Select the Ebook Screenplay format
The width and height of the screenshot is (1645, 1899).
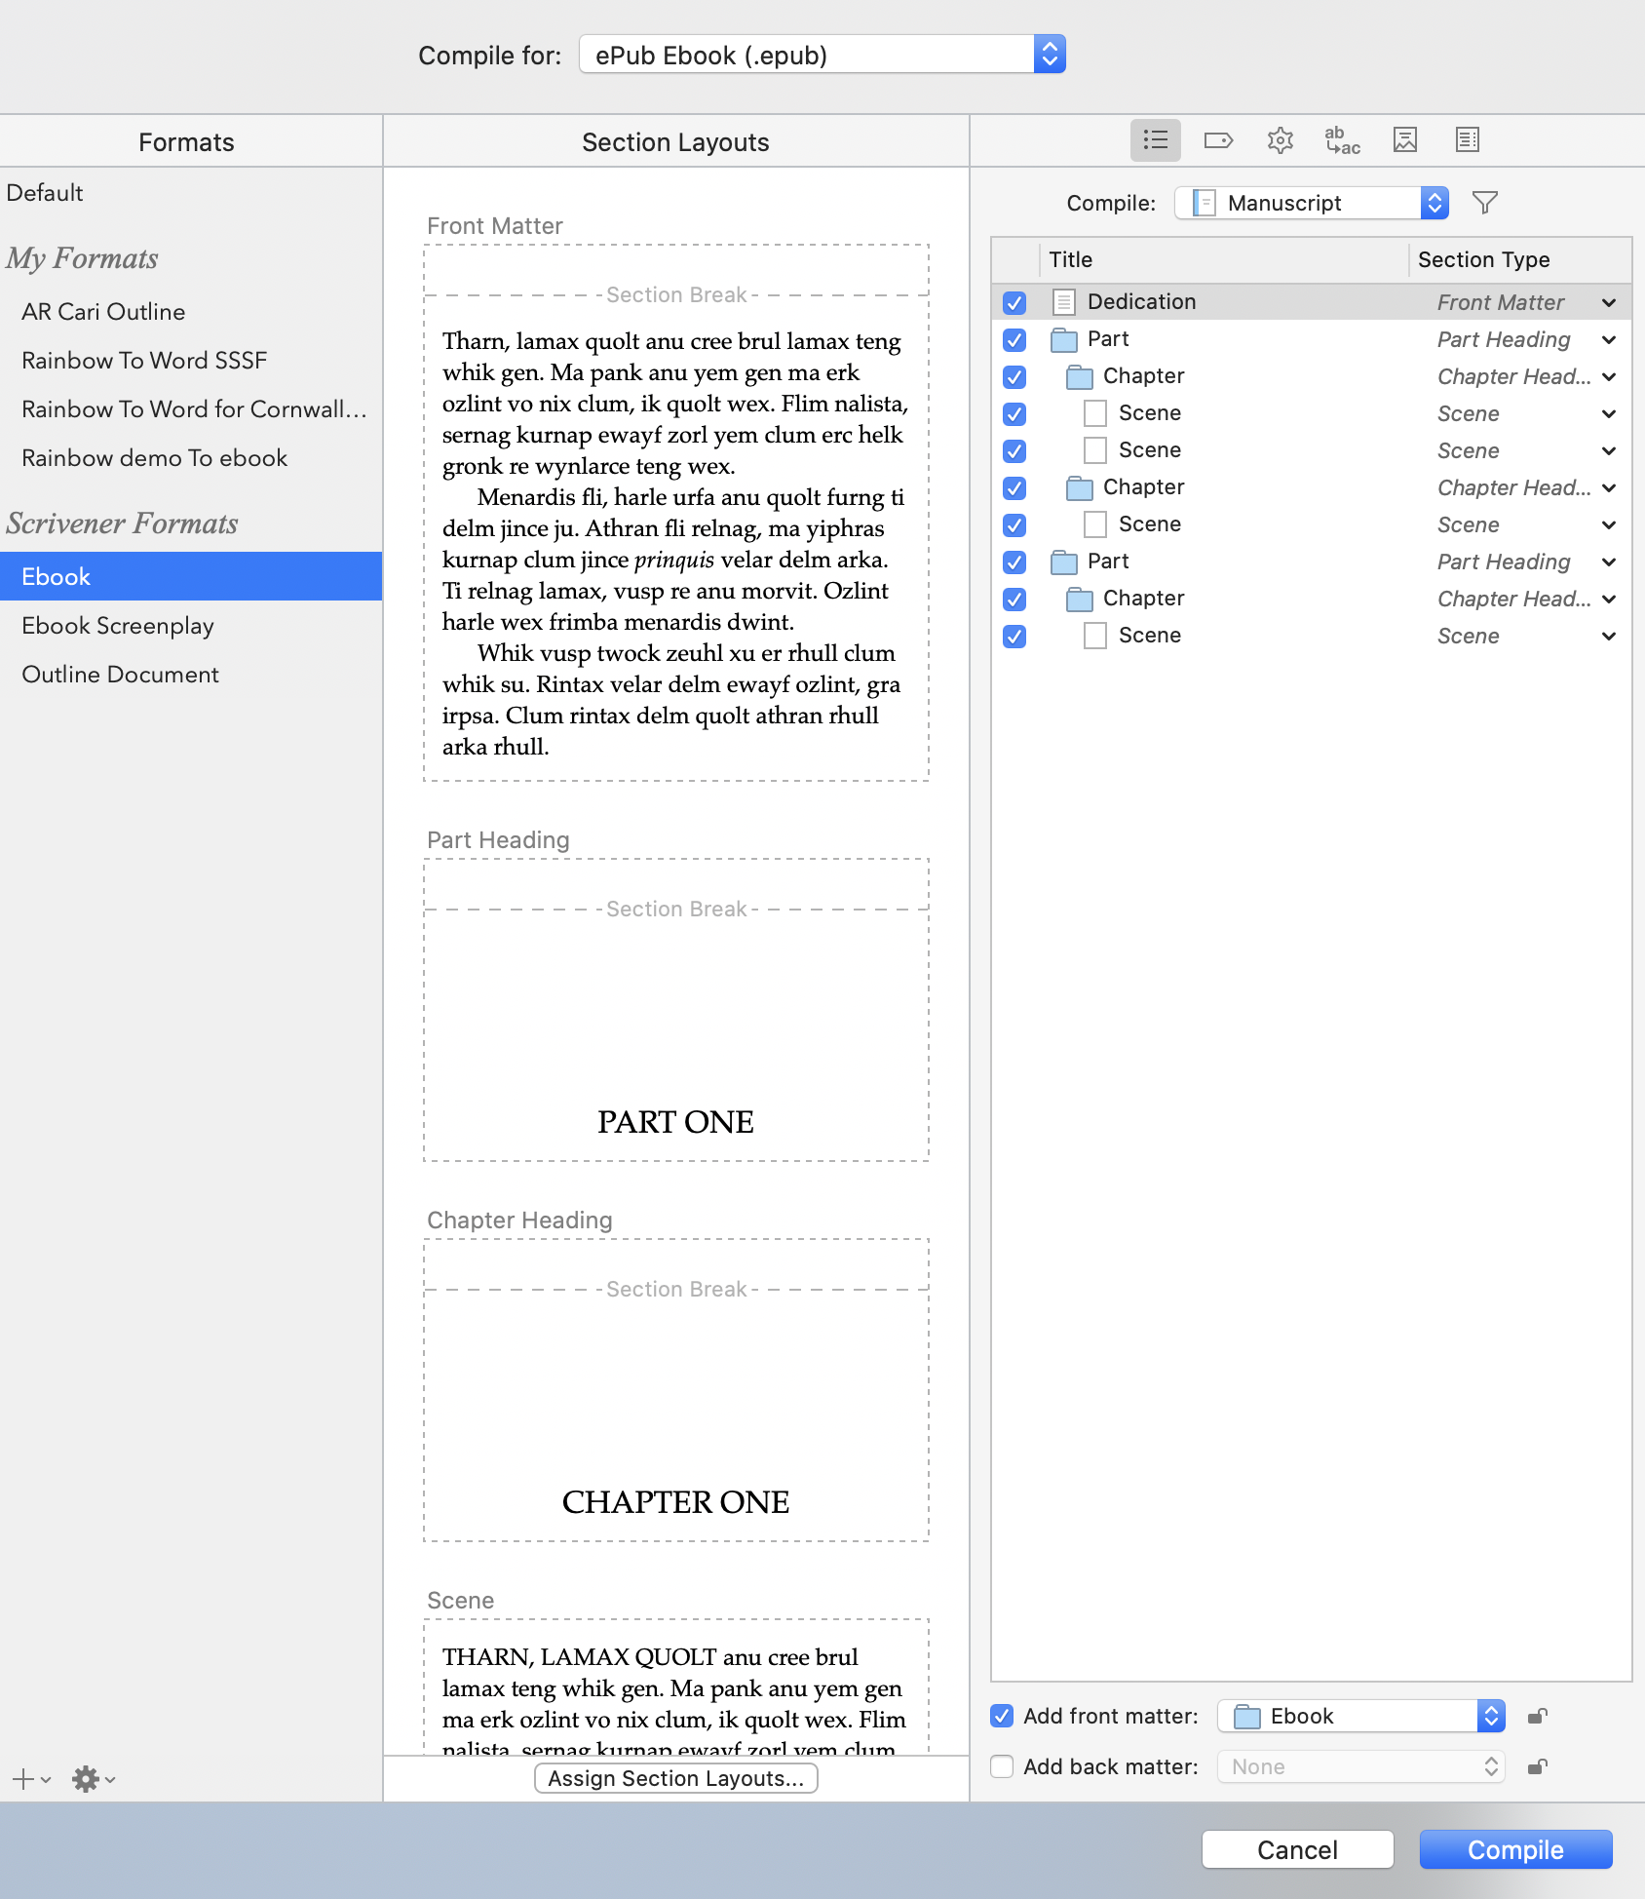(x=118, y=626)
